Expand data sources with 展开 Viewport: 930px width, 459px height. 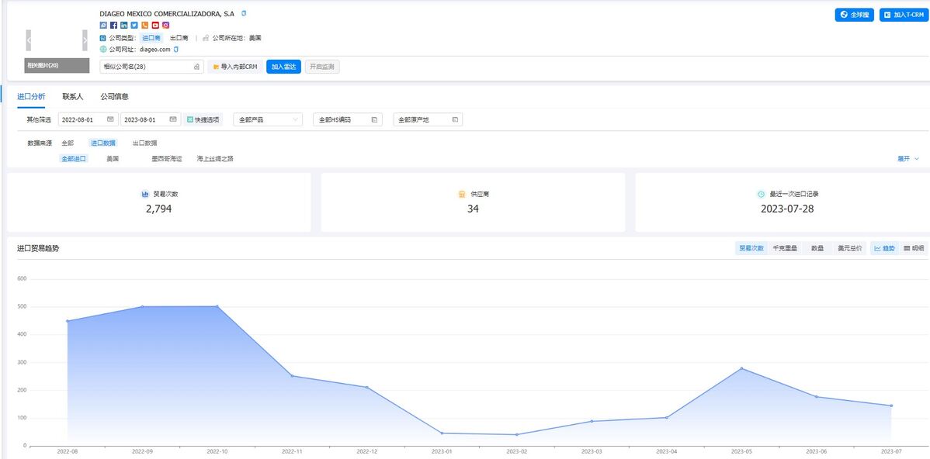coord(908,159)
